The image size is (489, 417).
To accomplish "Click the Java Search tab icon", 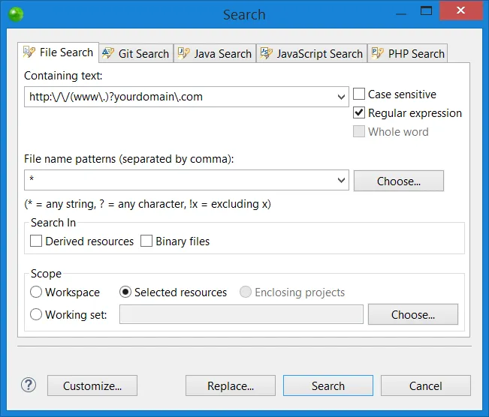I will (x=183, y=53).
